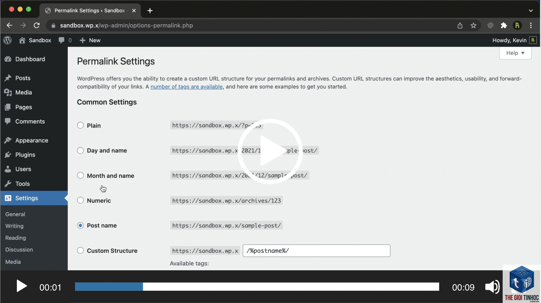This screenshot has width=541, height=303.
Task: Open the tab search chevron
Action: (x=531, y=11)
